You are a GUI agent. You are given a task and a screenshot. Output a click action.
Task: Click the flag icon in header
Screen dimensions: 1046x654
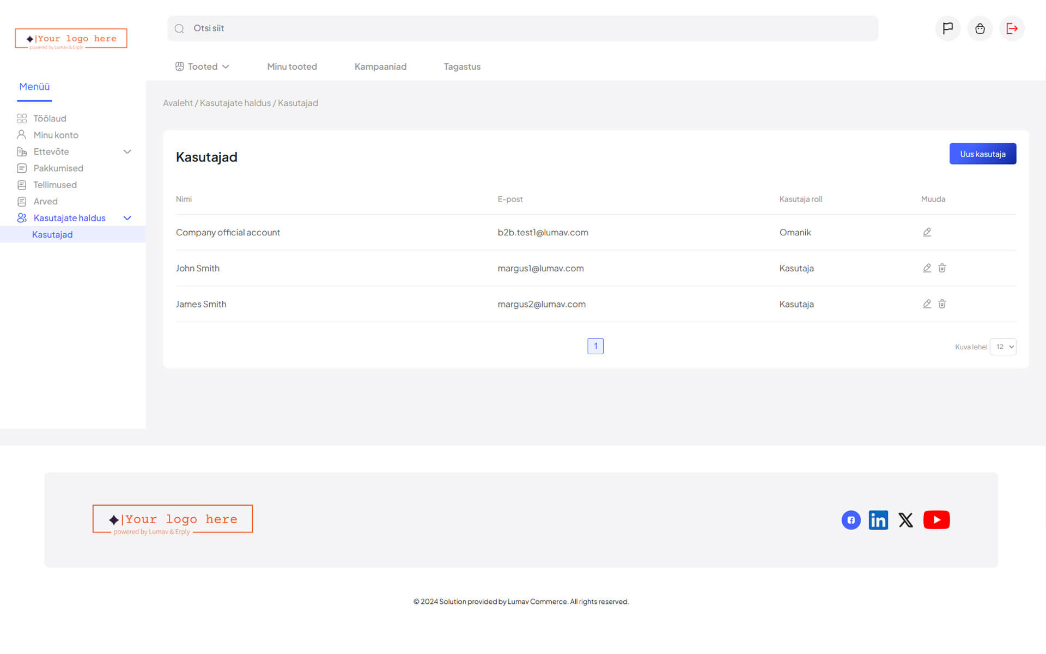click(x=947, y=28)
